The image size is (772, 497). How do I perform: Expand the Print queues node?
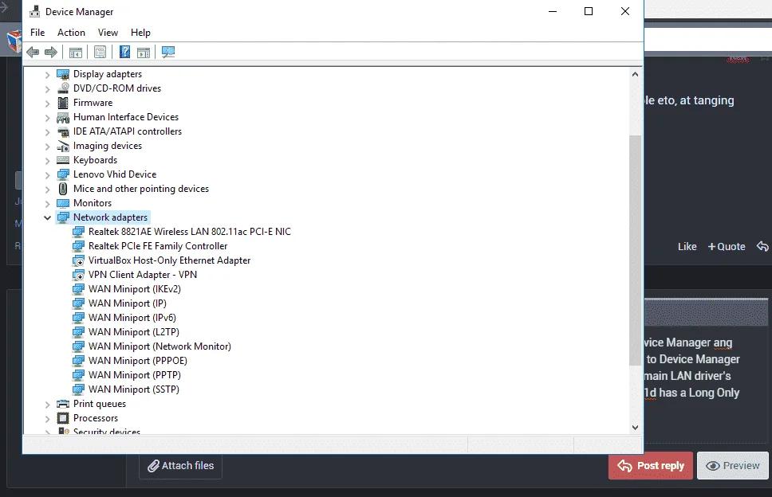coord(47,405)
